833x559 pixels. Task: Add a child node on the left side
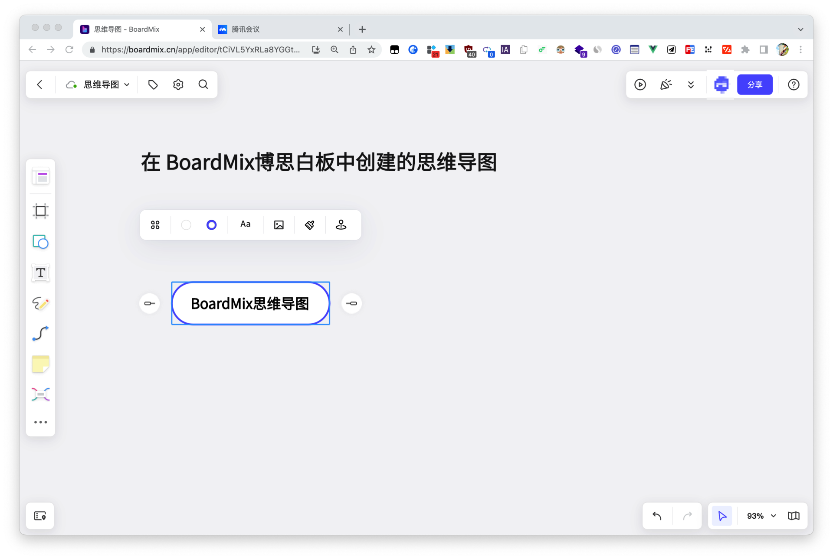(x=150, y=303)
